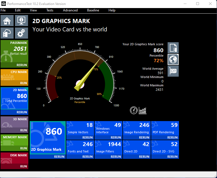Switch to the distribution chart view icon

point(143,110)
